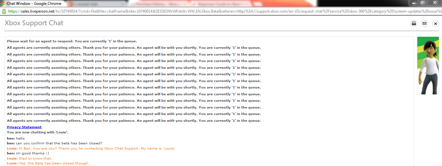Click the Chrome logo in the title bar
The image size is (442, 166).
pos(3,3)
